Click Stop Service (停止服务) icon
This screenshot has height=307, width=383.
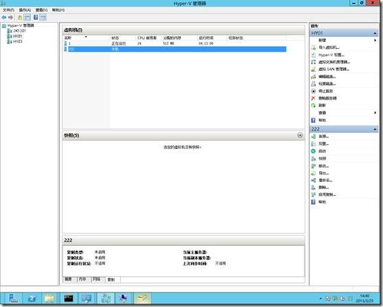coord(314,91)
